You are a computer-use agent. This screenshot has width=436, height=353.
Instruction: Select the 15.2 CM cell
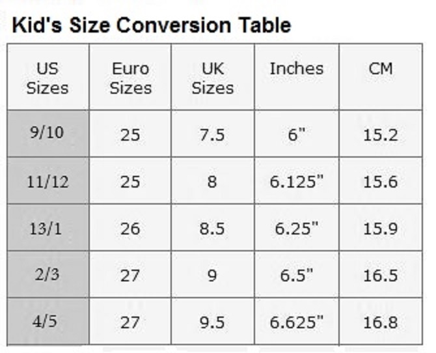coord(381,135)
